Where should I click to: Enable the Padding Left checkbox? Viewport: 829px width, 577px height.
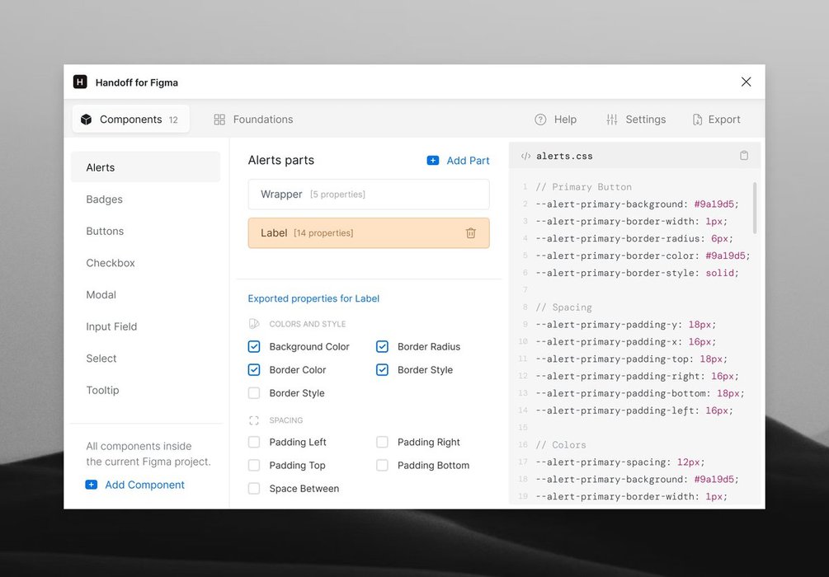pyautogui.click(x=254, y=442)
